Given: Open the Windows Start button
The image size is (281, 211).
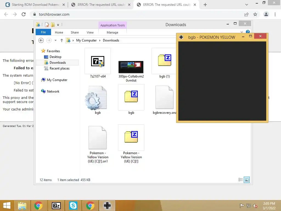Looking at the screenshot, I should pyautogui.click(x=7, y=206).
